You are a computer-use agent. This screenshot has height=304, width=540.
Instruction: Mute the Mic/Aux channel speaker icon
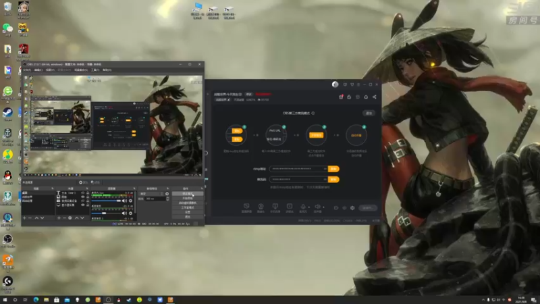point(124,201)
